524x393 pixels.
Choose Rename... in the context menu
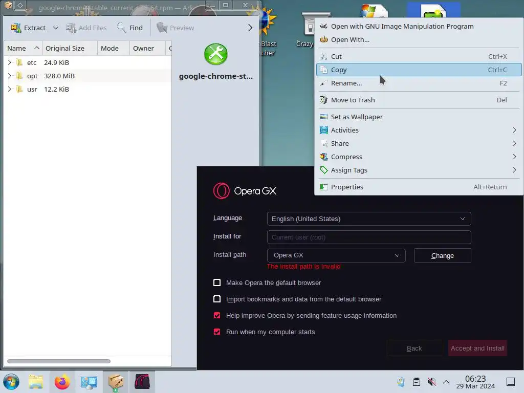[x=419, y=83]
